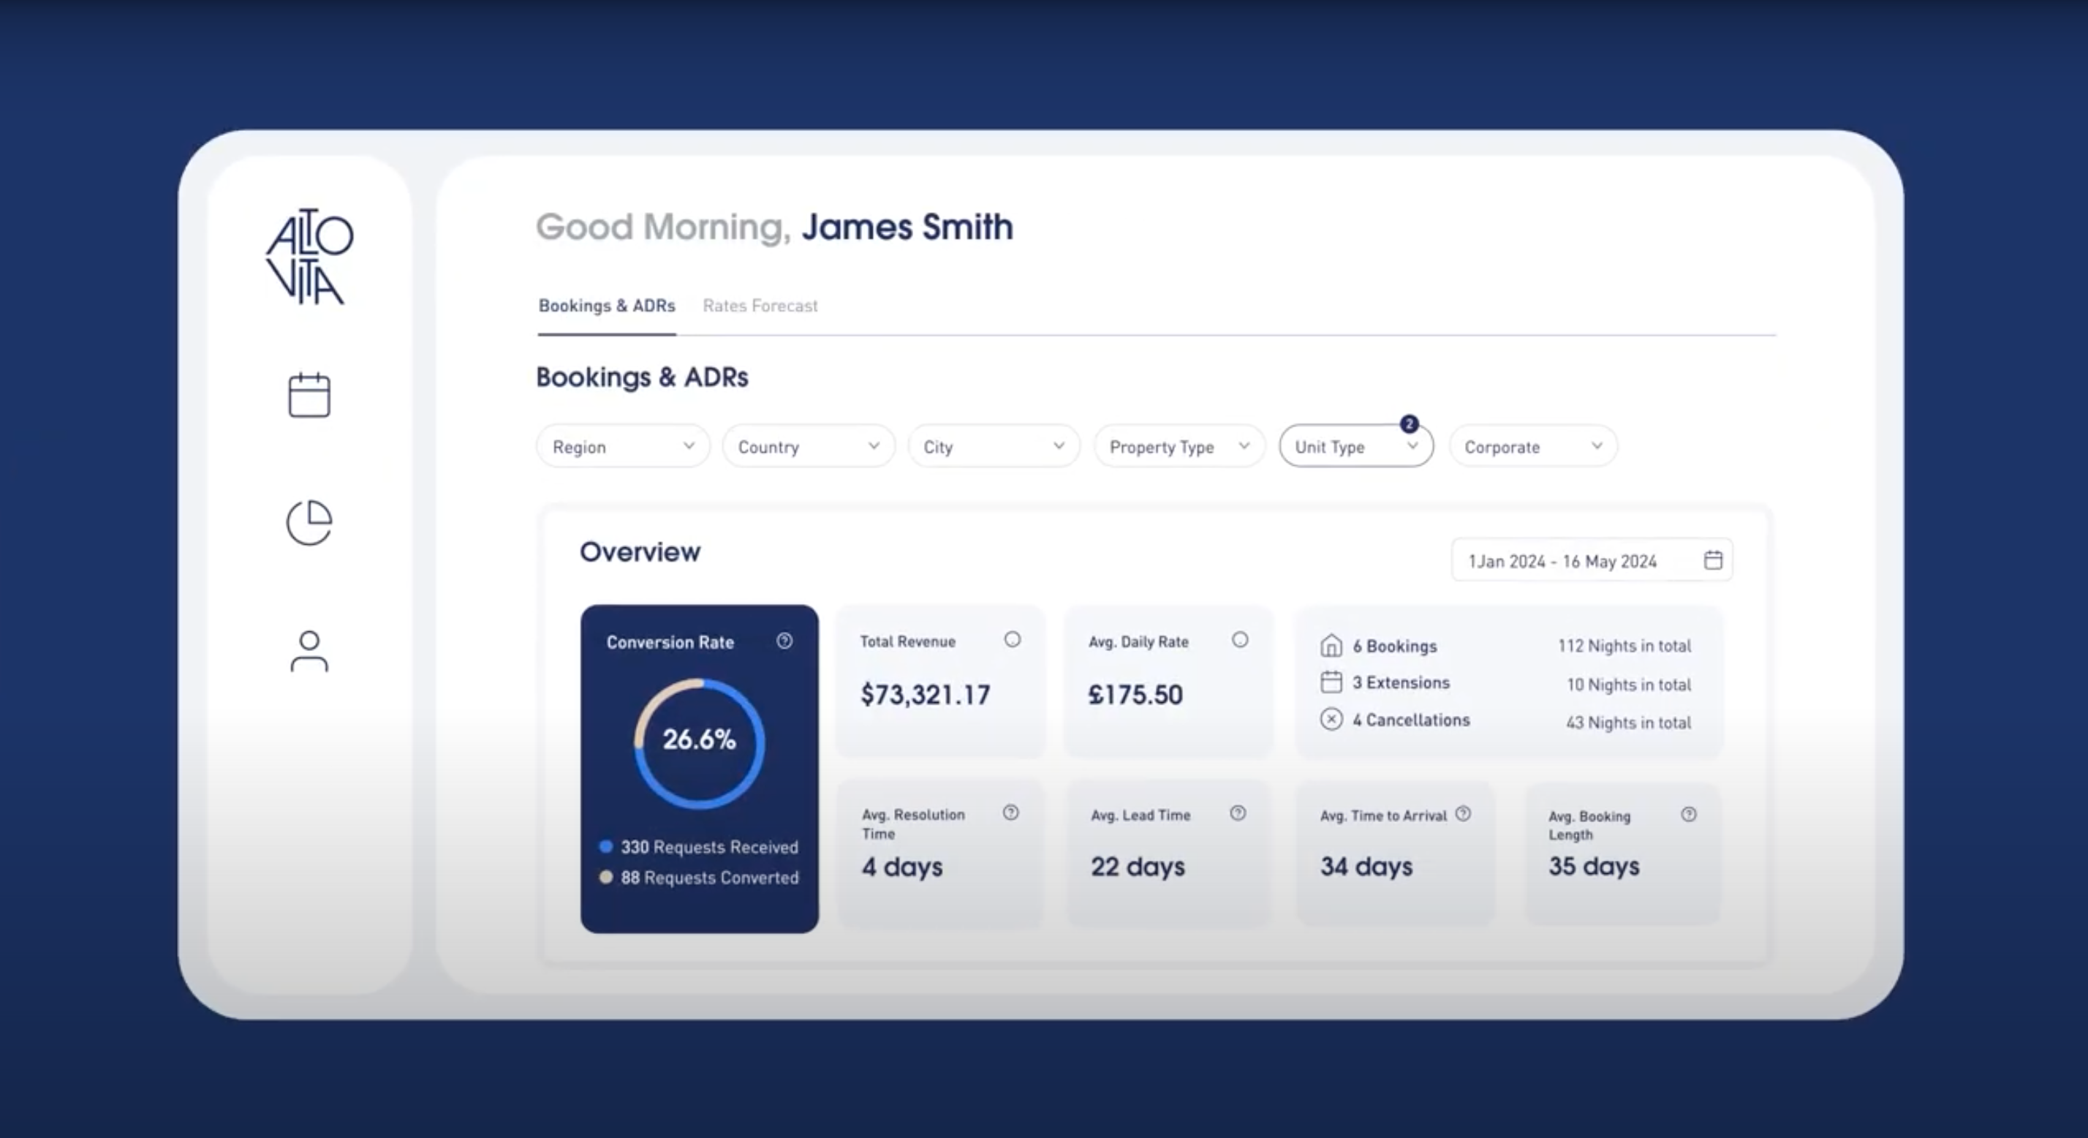Click the Overview heading
2088x1138 pixels.
tap(640, 551)
